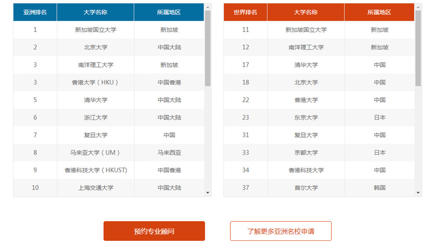Screen dimensions: 433x250
Task: Click the orange world ranking table scrollbar thumb
Action: 418,48
